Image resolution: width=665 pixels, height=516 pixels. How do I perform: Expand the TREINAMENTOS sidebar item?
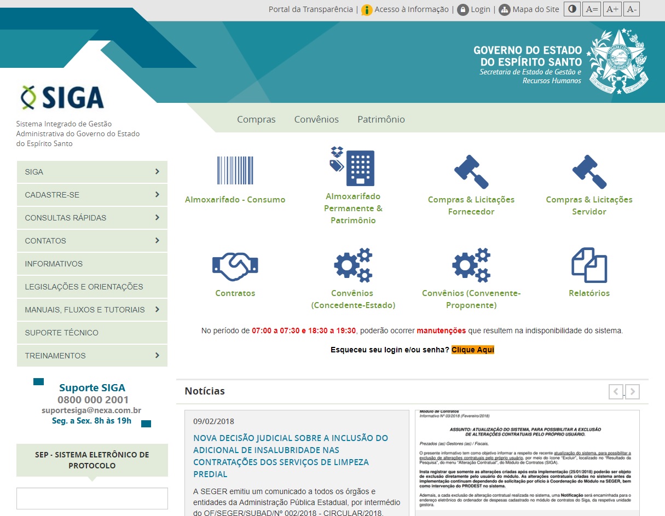92,356
